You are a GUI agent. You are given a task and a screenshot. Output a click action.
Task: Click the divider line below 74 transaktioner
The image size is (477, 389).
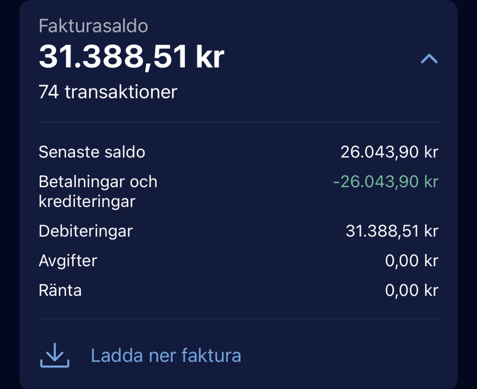(238, 122)
